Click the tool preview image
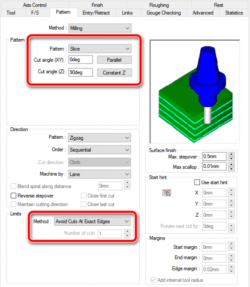This screenshot has width=250, height=287. 195,91
